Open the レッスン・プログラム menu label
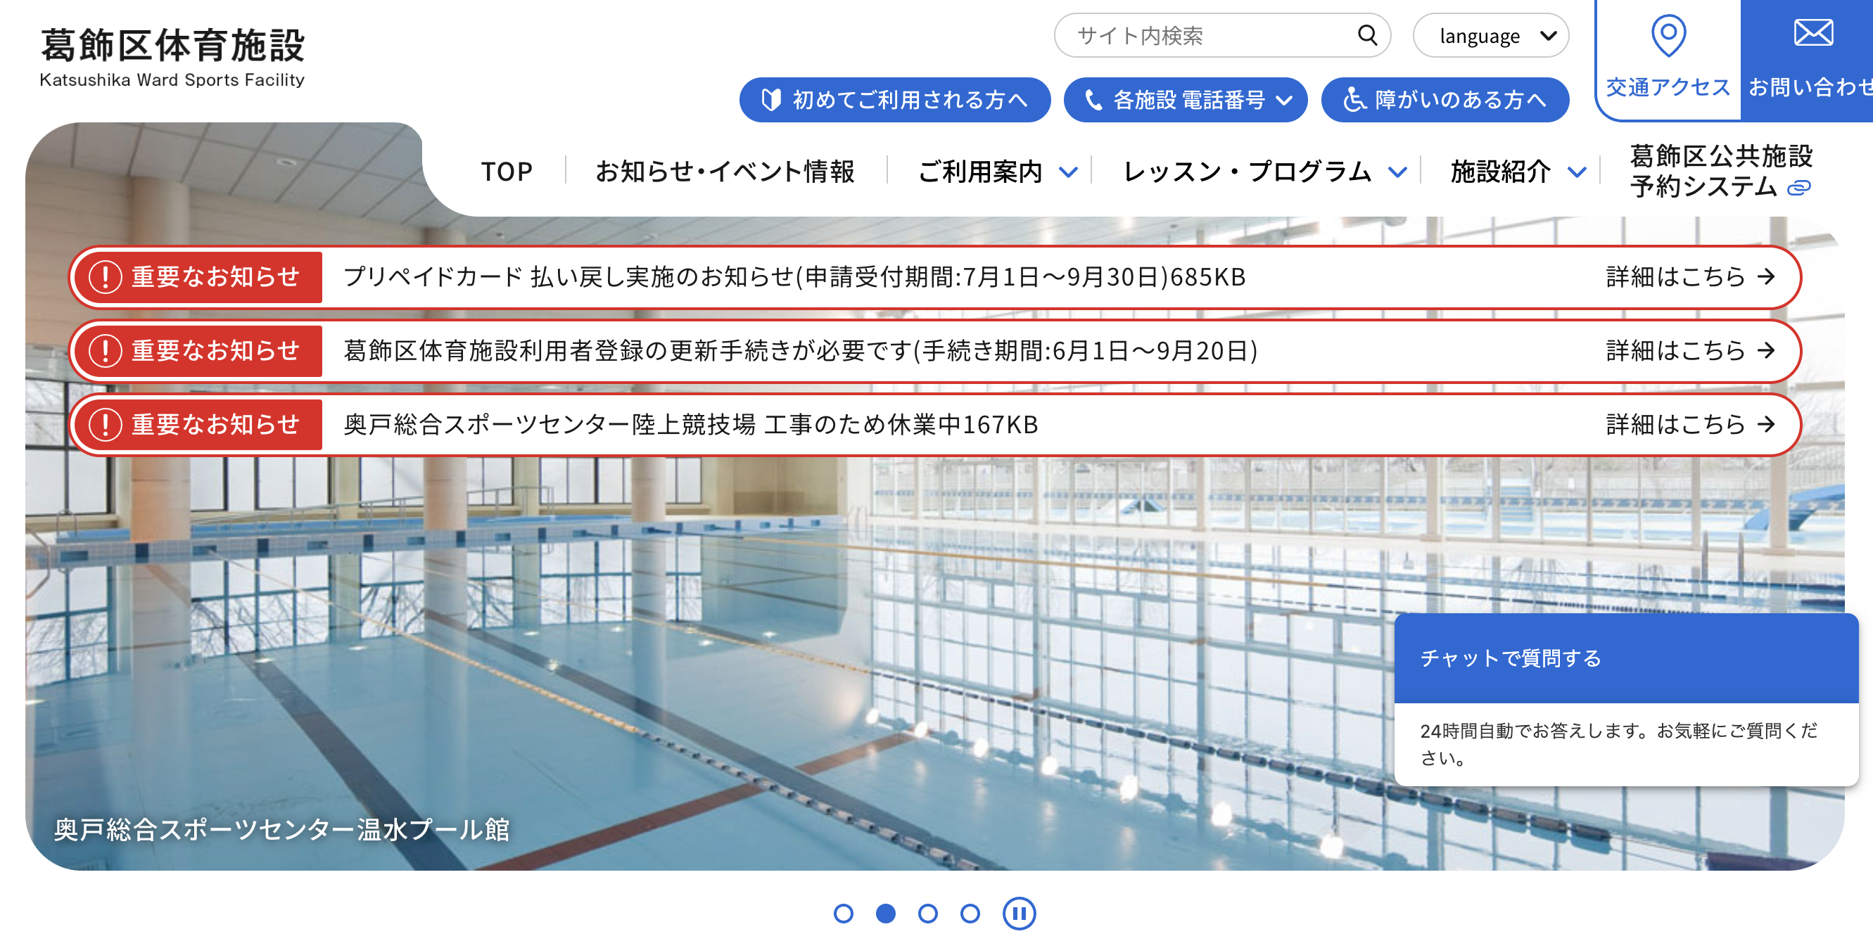Image resolution: width=1873 pixels, height=941 pixels. click(1247, 172)
